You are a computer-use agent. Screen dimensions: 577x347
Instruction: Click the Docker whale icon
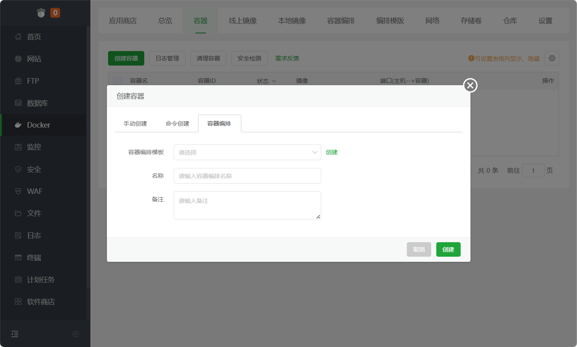tap(18, 125)
